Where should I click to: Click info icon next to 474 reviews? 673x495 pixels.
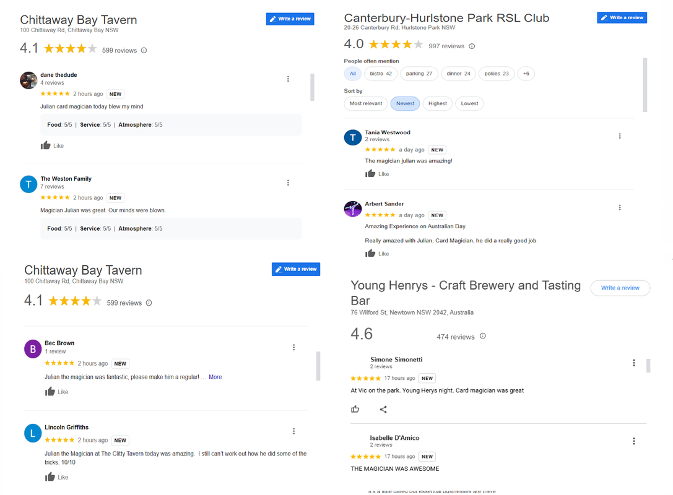tap(483, 336)
